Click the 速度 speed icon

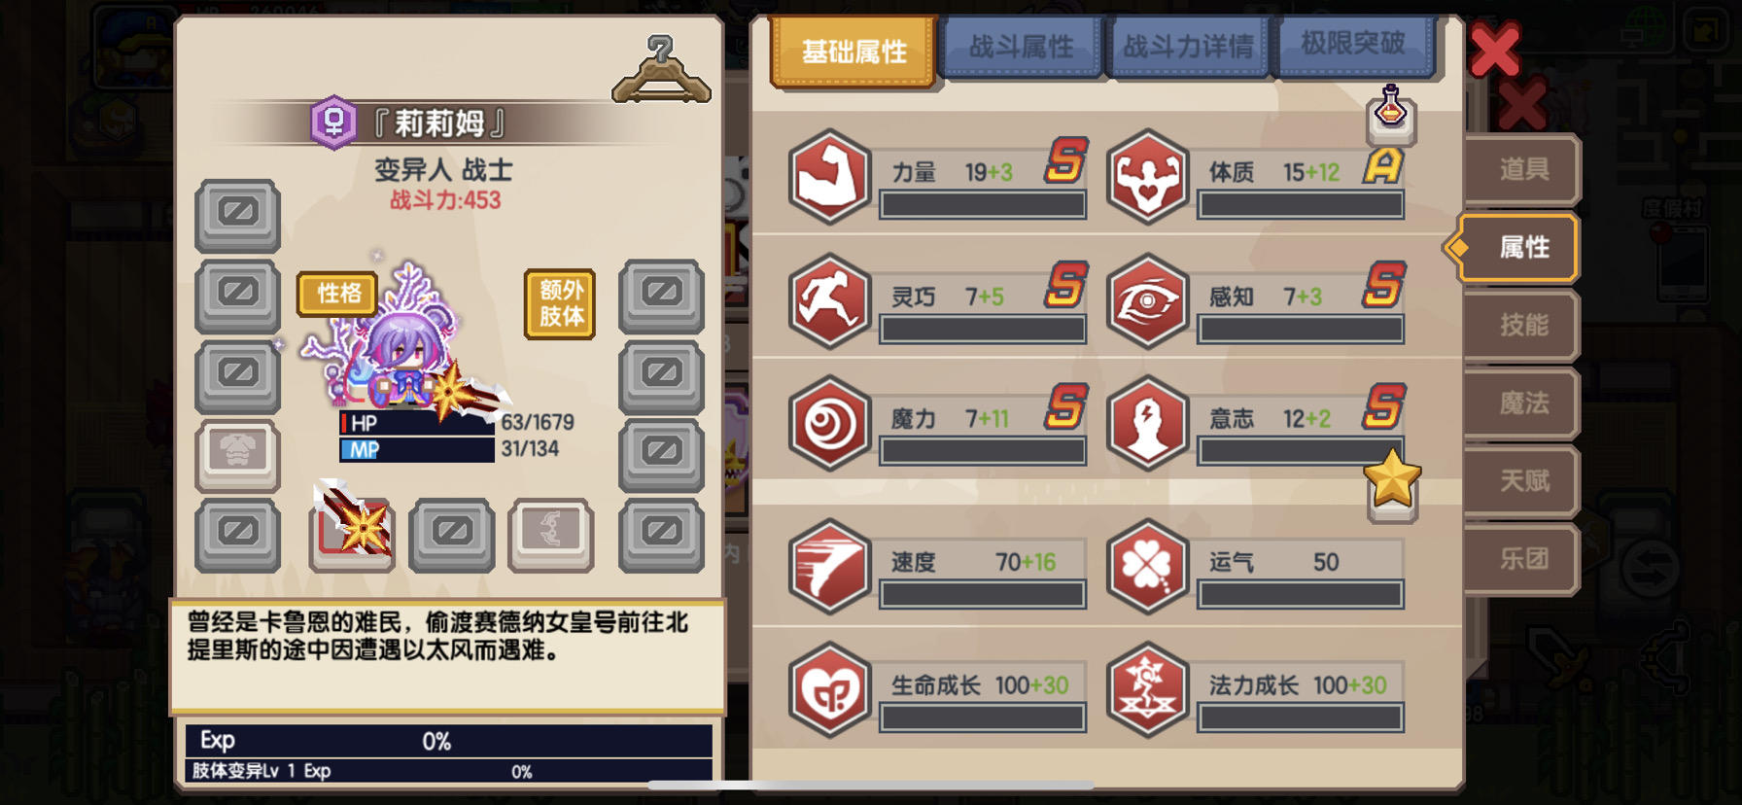(x=829, y=566)
